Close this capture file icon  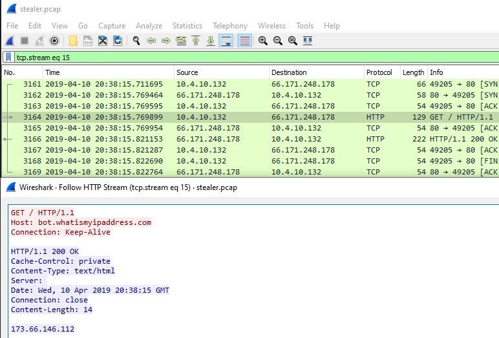[x=103, y=41]
